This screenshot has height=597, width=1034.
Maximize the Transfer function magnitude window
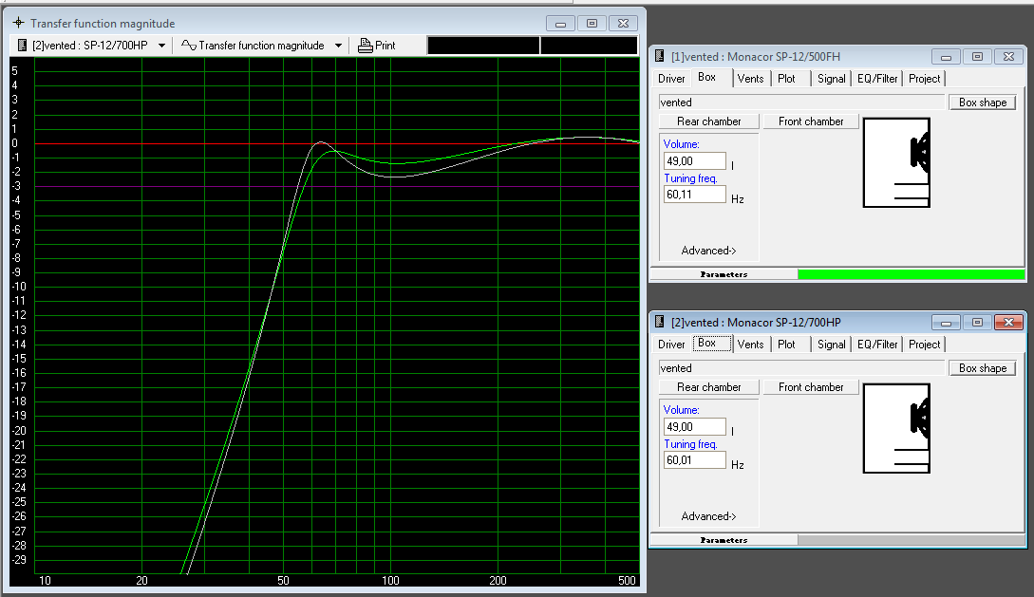[x=592, y=23]
